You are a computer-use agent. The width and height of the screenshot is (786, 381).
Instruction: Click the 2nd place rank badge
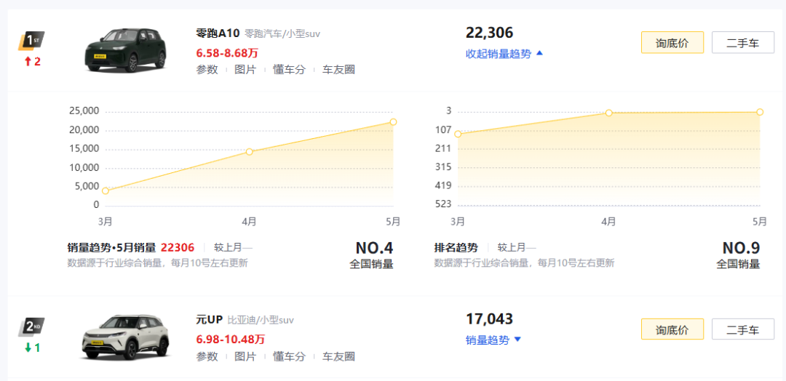(30, 327)
